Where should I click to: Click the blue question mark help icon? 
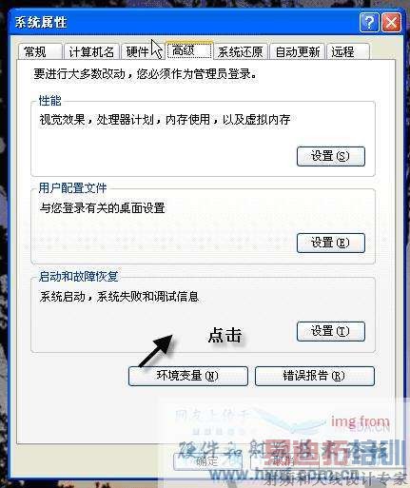[x=369, y=23]
